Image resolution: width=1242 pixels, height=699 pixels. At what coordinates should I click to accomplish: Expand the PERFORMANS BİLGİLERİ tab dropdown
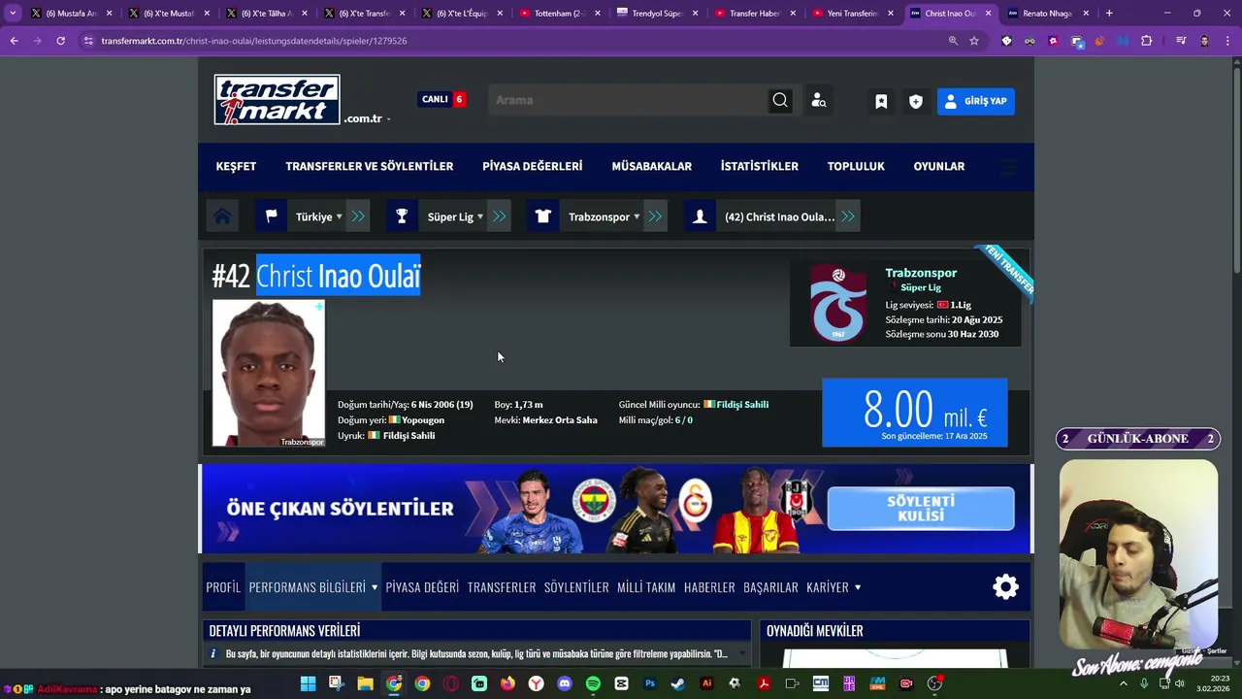312,587
